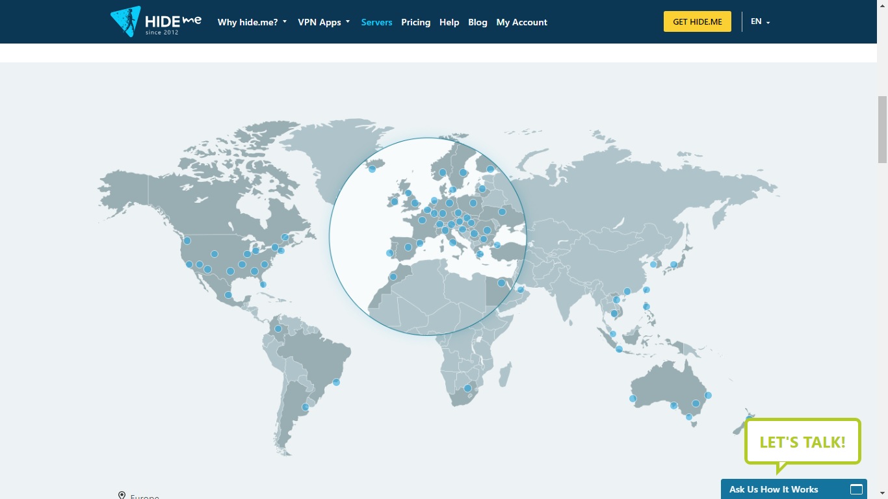Image resolution: width=888 pixels, height=499 pixels.
Task: Click the LET'S TALK speech bubble
Action: (802, 442)
